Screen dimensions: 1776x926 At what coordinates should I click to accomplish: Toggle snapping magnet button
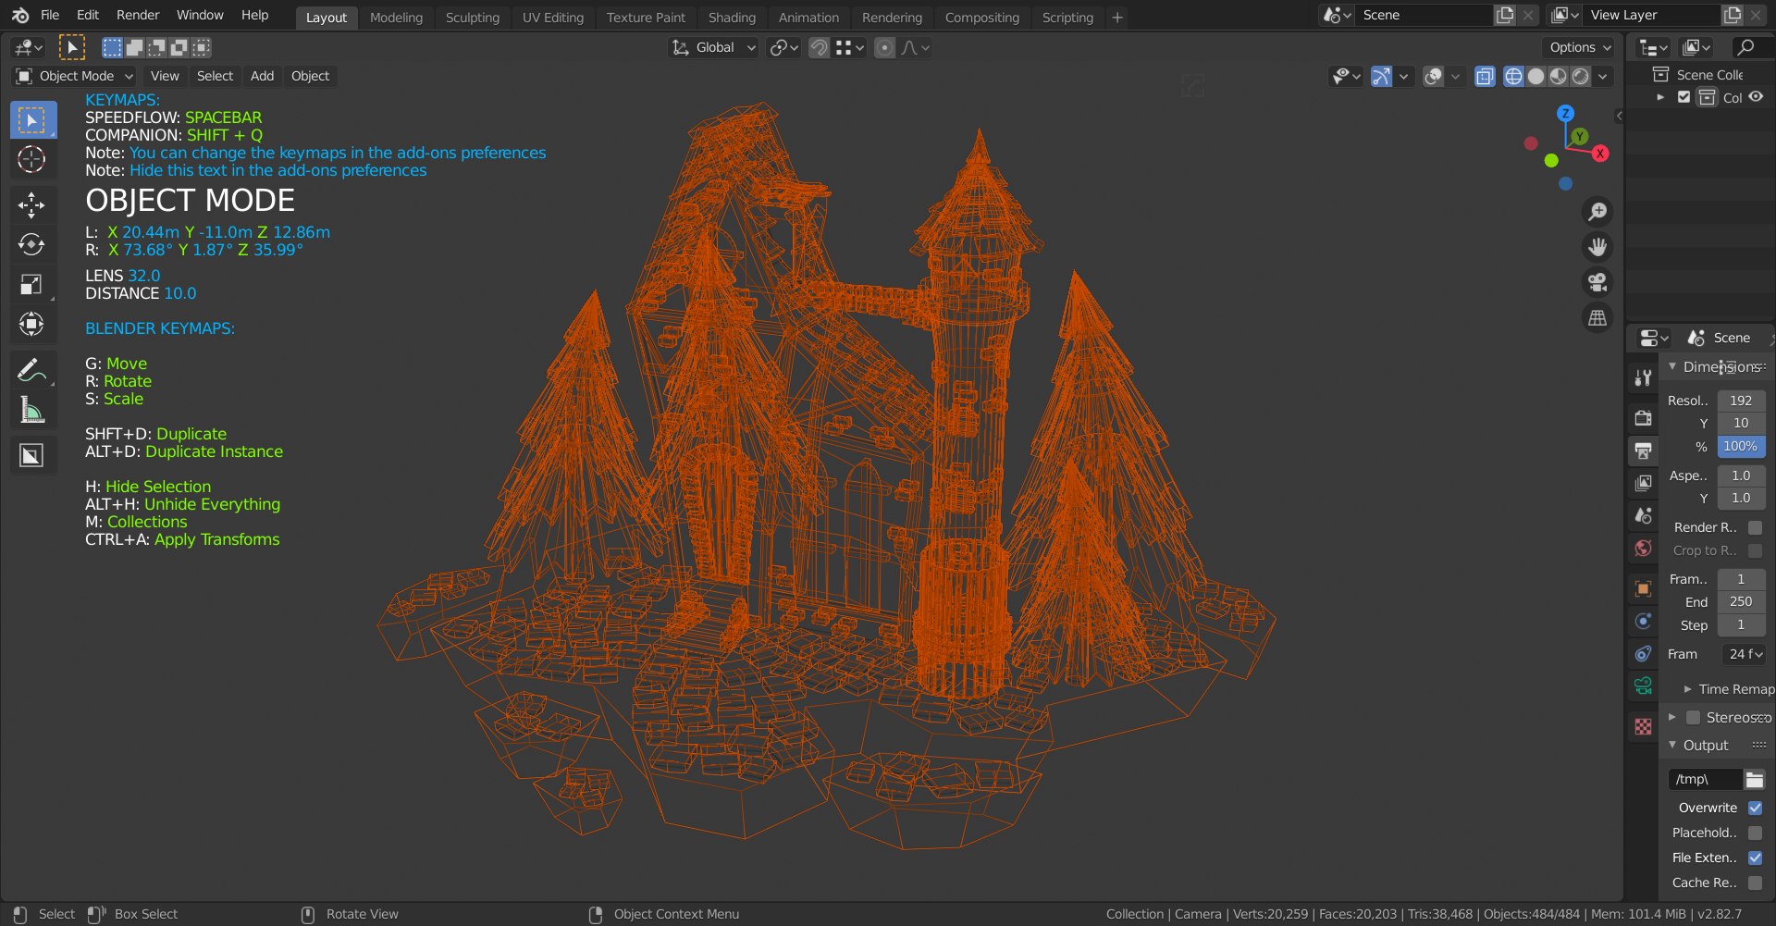pyautogui.click(x=819, y=47)
